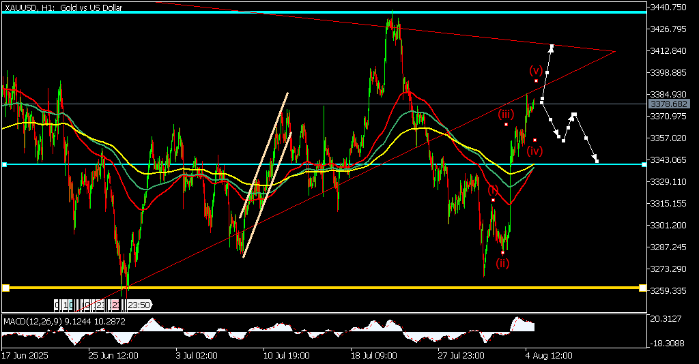Click the MACD scale value -18.3088
The width and height of the screenshot is (699, 364).
[x=666, y=343]
